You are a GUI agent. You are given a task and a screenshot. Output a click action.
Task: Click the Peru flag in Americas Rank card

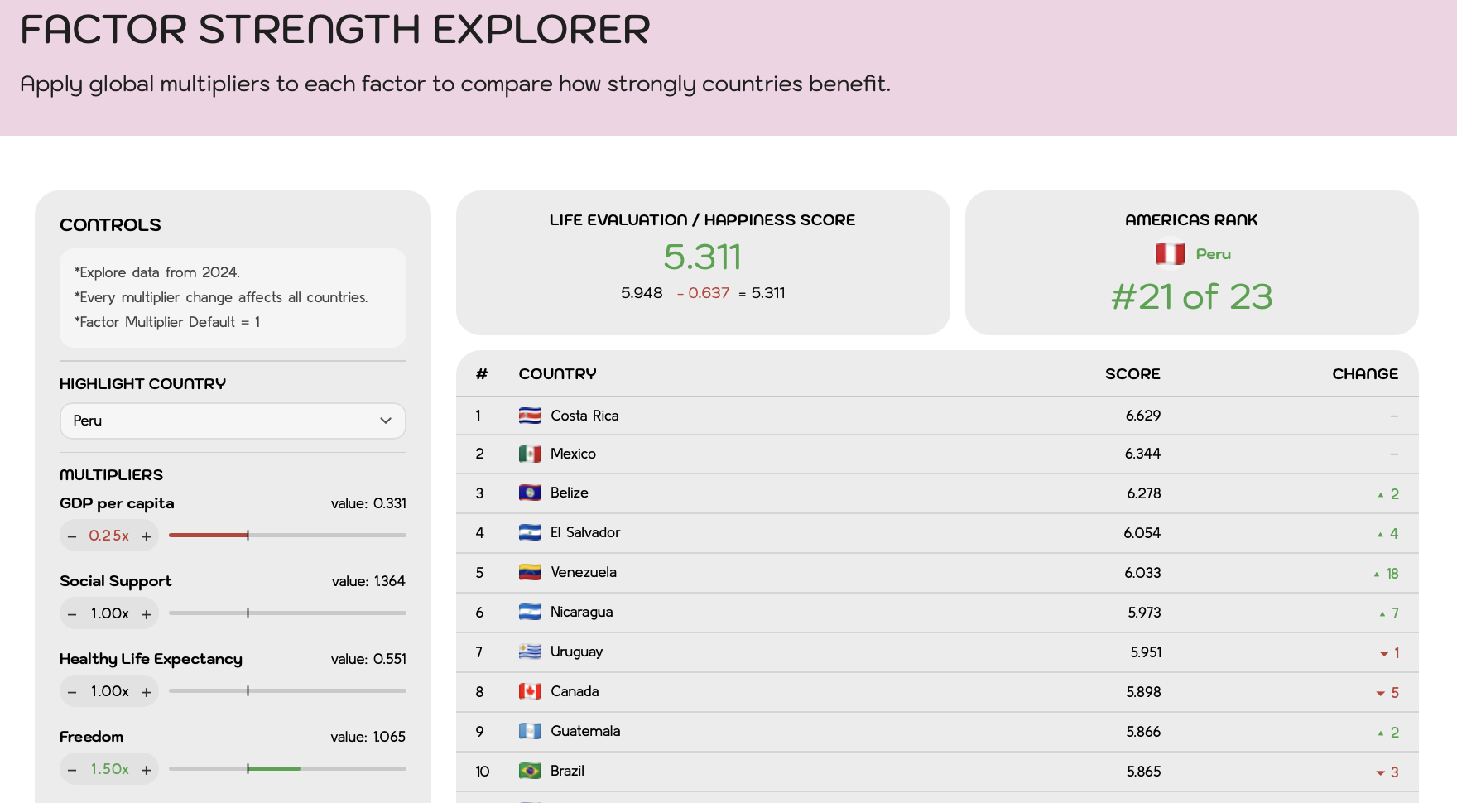point(1170,253)
